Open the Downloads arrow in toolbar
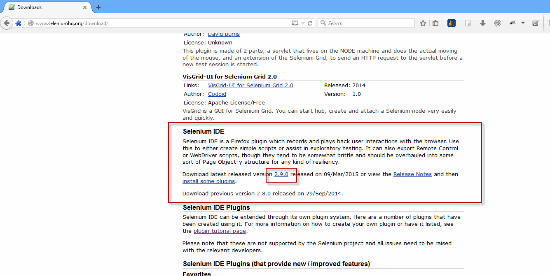 [x=483, y=23]
